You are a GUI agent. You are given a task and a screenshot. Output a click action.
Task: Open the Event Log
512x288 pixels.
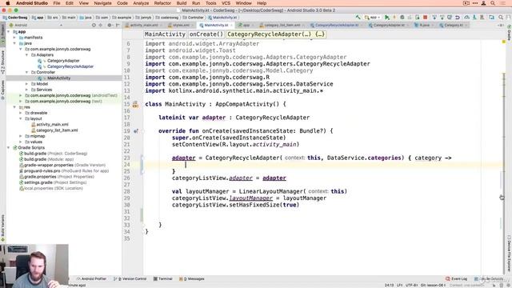pyautogui.click(x=457, y=279)
